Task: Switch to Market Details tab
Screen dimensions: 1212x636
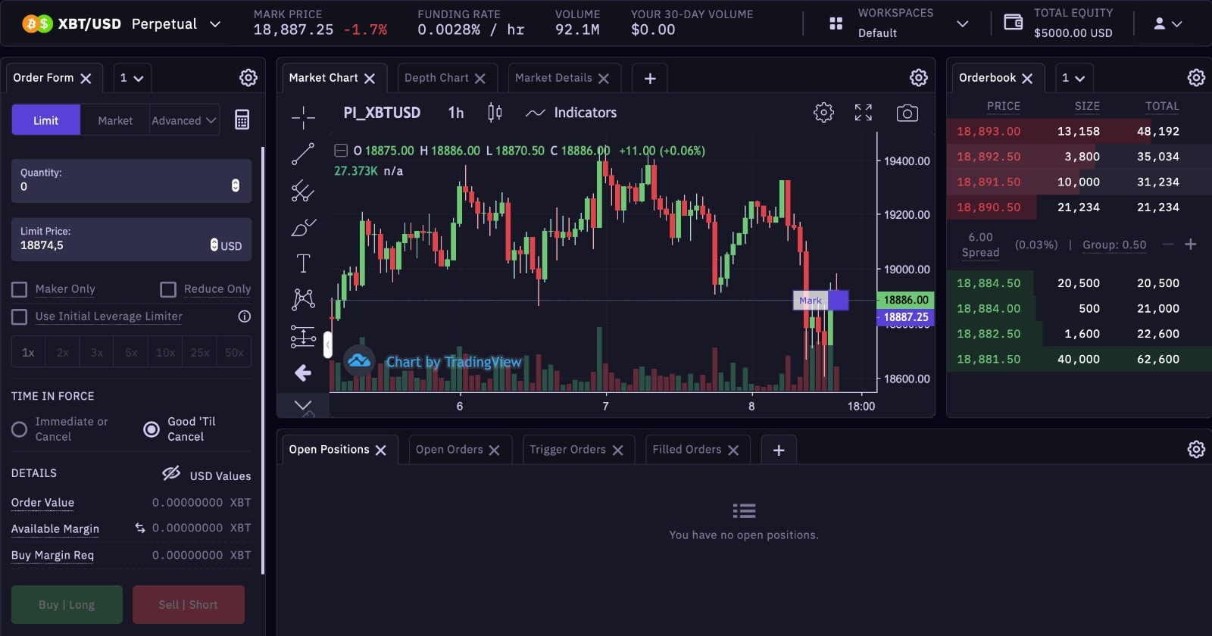Action: pyautogui.click(x=554, y=78)
